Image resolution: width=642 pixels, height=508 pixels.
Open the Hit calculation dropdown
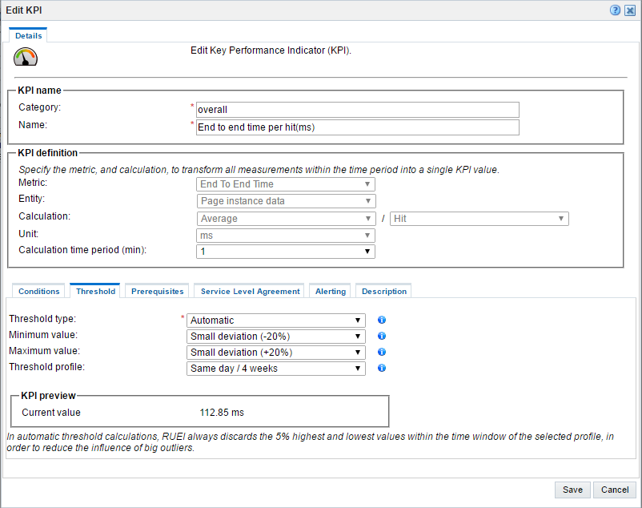479,219
